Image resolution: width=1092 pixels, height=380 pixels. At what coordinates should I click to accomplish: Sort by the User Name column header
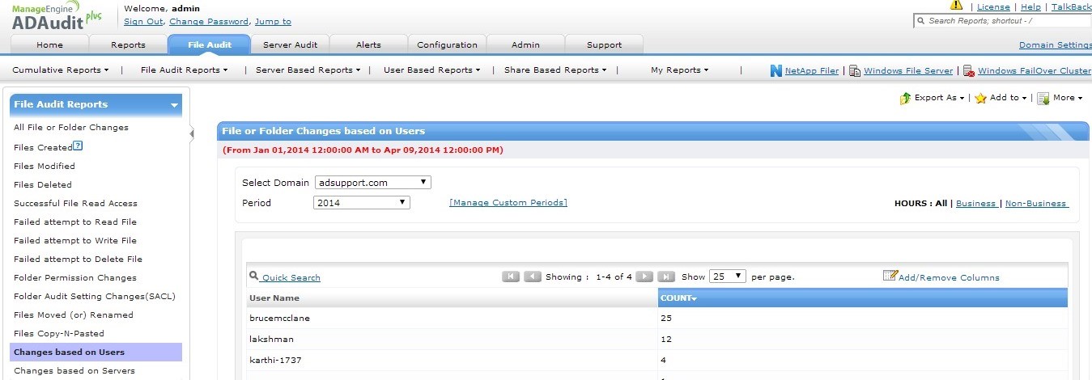point(453,298)
